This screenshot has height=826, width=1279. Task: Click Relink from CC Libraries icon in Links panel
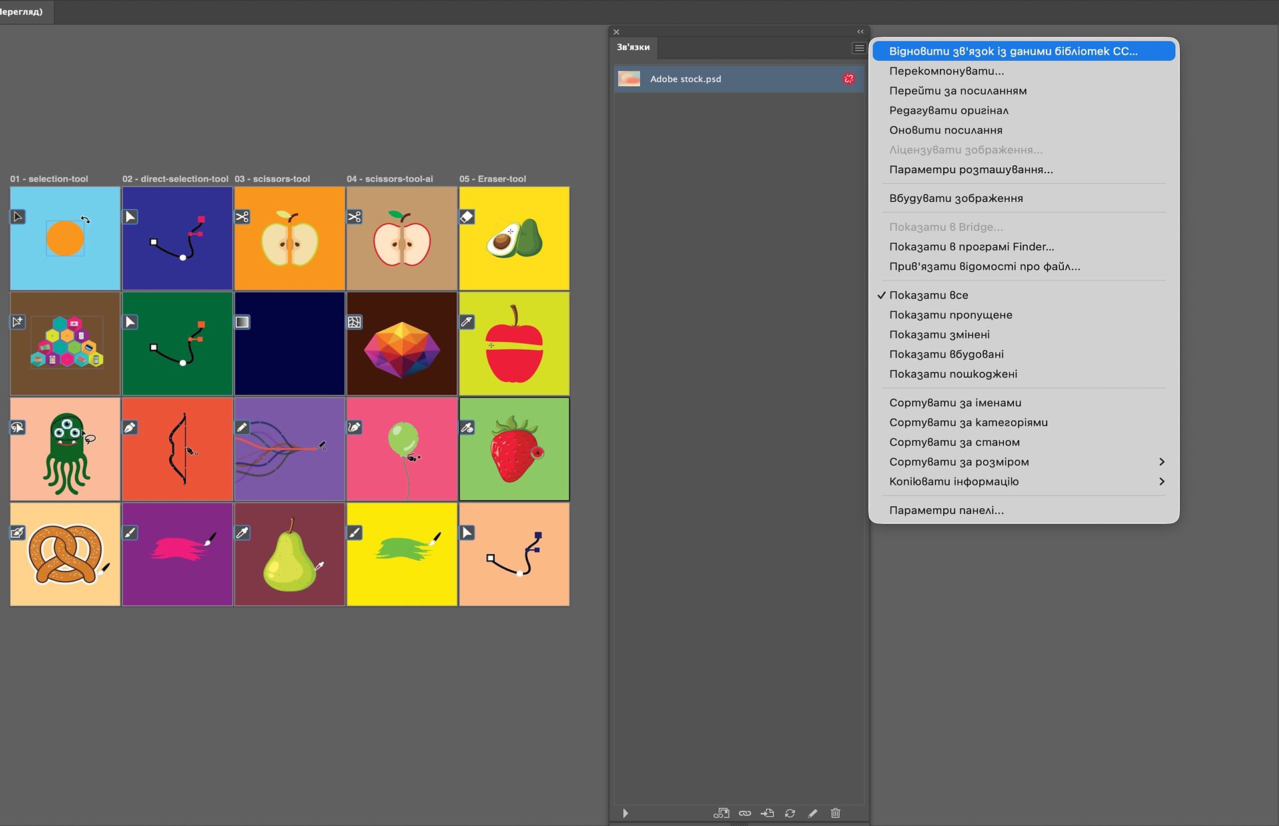(x=721, y=813)
